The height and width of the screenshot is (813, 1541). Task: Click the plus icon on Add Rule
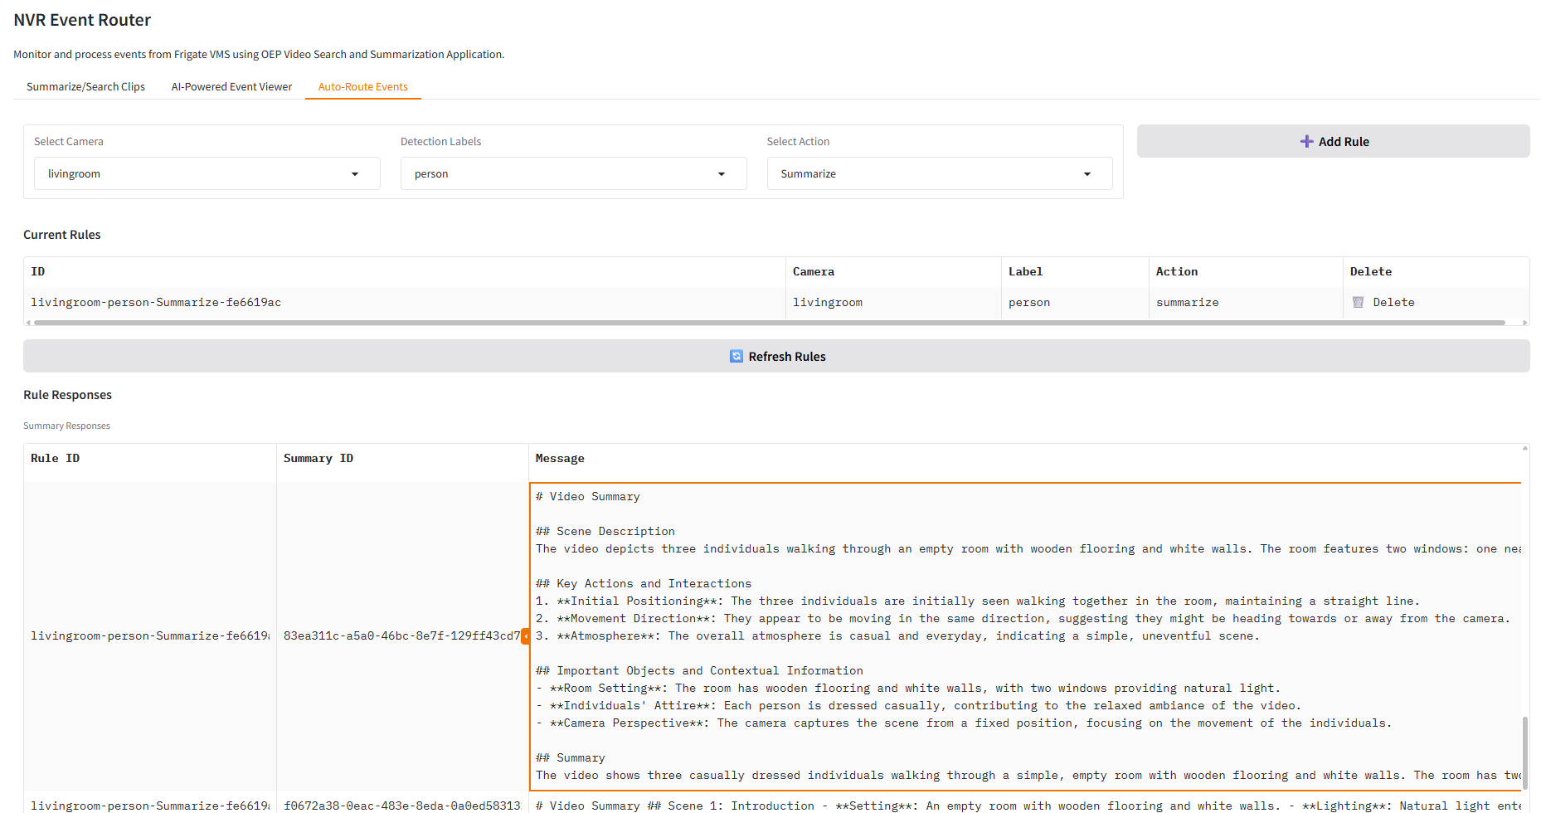click(x=1306, y=142)
